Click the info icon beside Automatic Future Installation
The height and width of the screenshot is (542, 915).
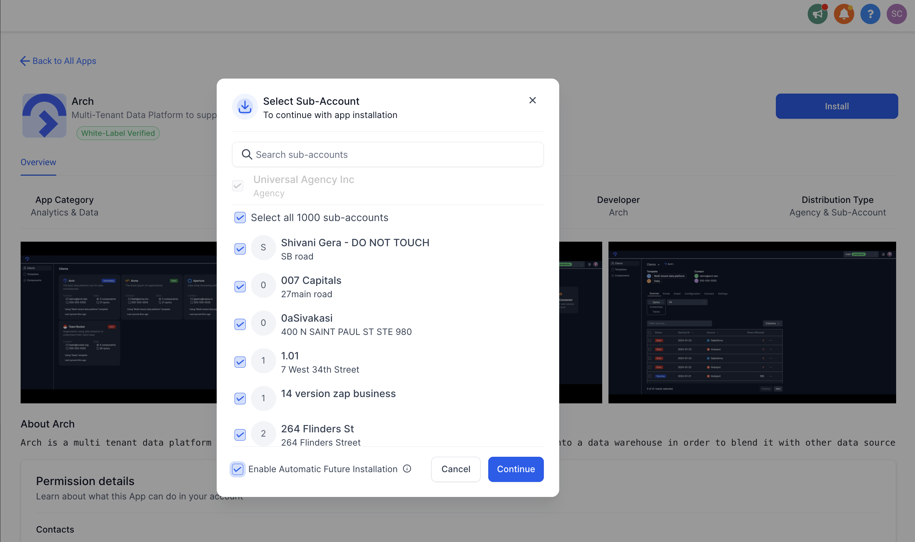pyautogui.click(x=407, y=469)
